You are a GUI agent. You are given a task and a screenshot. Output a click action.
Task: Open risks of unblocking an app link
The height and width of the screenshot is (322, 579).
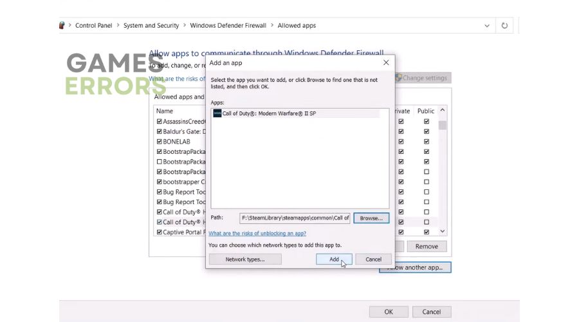tap(257, 233)
